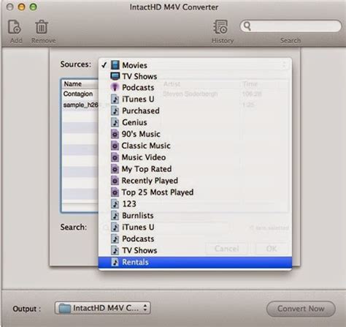Click the Add file icon

click(15, 27)
